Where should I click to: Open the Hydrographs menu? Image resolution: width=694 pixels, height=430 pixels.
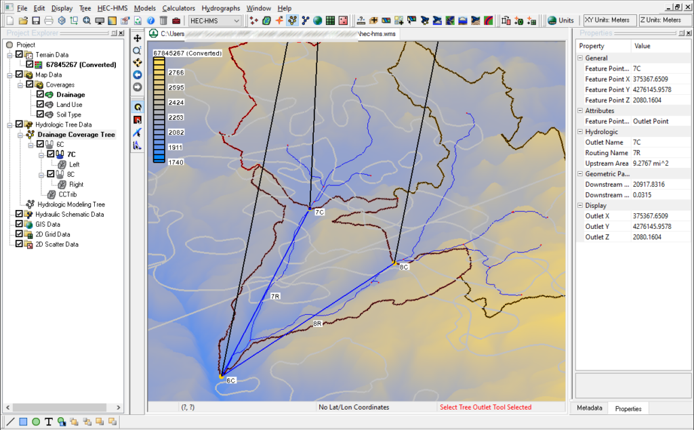click(220, 8)
